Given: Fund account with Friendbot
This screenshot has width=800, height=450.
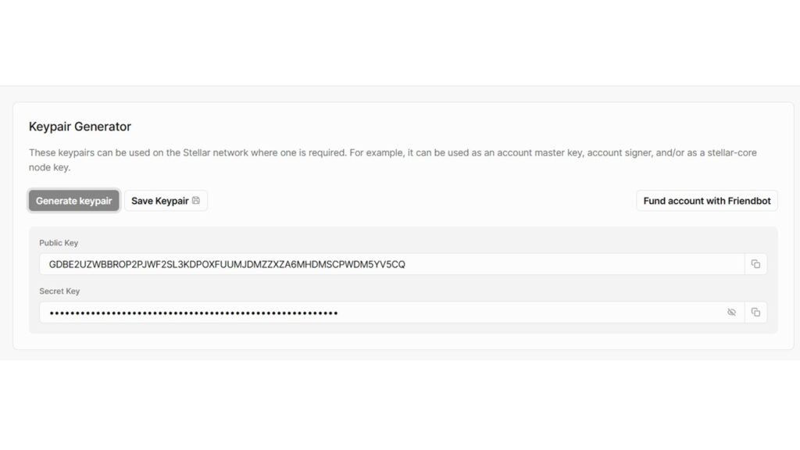Looking at the screenshot, I should pyautogui.click(x=706, y=201).
